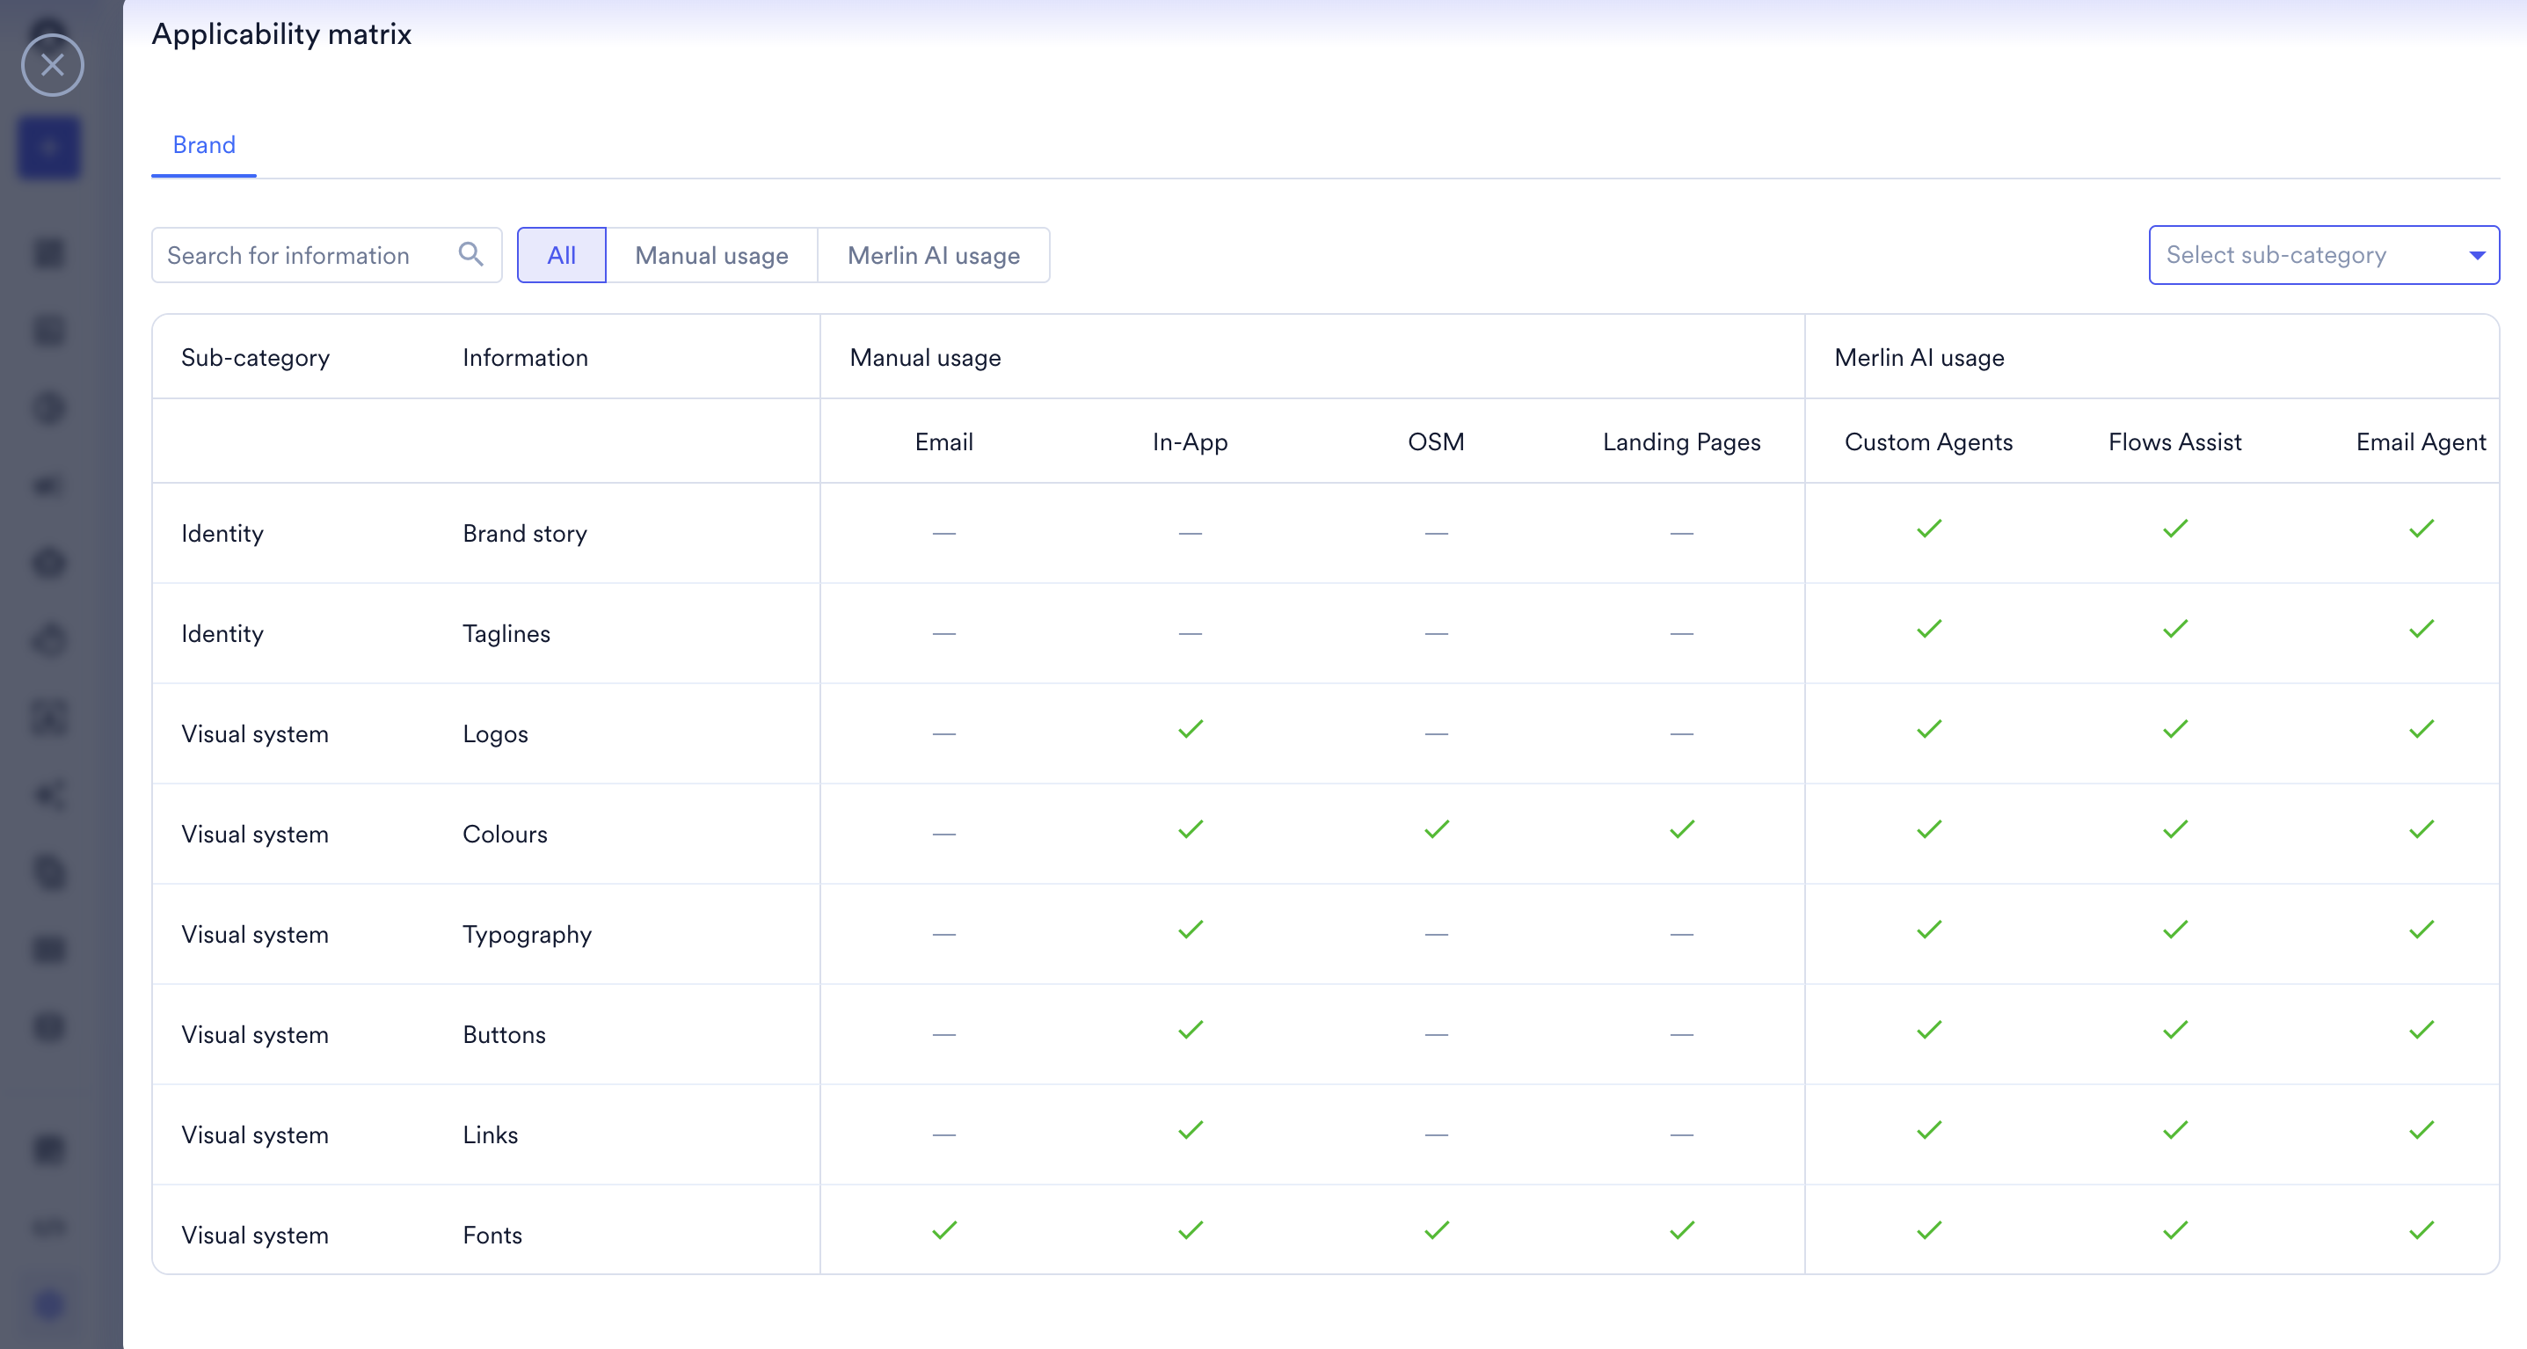Select the Taglines row label
The height and width of the screenshot is (1349, 2527).
(x=506, y=634)
